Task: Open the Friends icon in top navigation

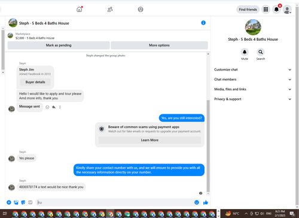Action: (110, 9)
